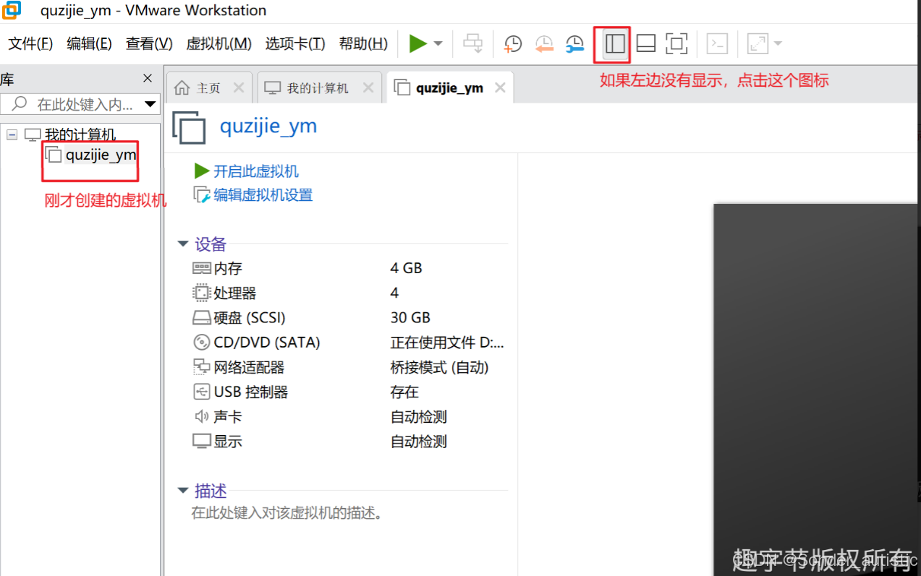
Task: Enter full screen mode
Action: 676,43
